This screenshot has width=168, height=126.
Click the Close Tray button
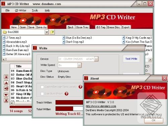pos(82,27)
